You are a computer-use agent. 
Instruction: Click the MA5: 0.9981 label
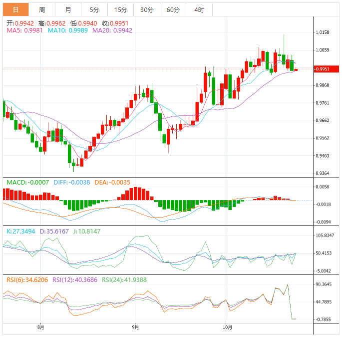click(24, 30)
